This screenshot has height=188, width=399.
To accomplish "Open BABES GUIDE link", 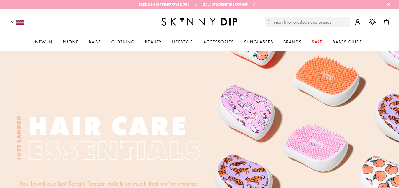I will tap(347, 42).
